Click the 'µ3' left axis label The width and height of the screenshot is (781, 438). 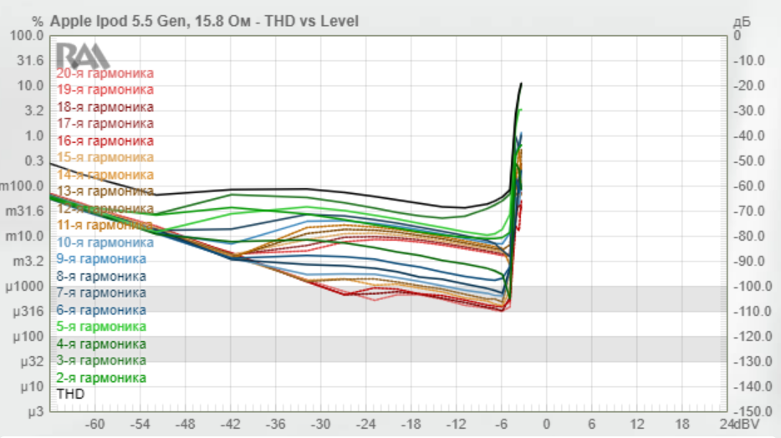click(36, 412)
